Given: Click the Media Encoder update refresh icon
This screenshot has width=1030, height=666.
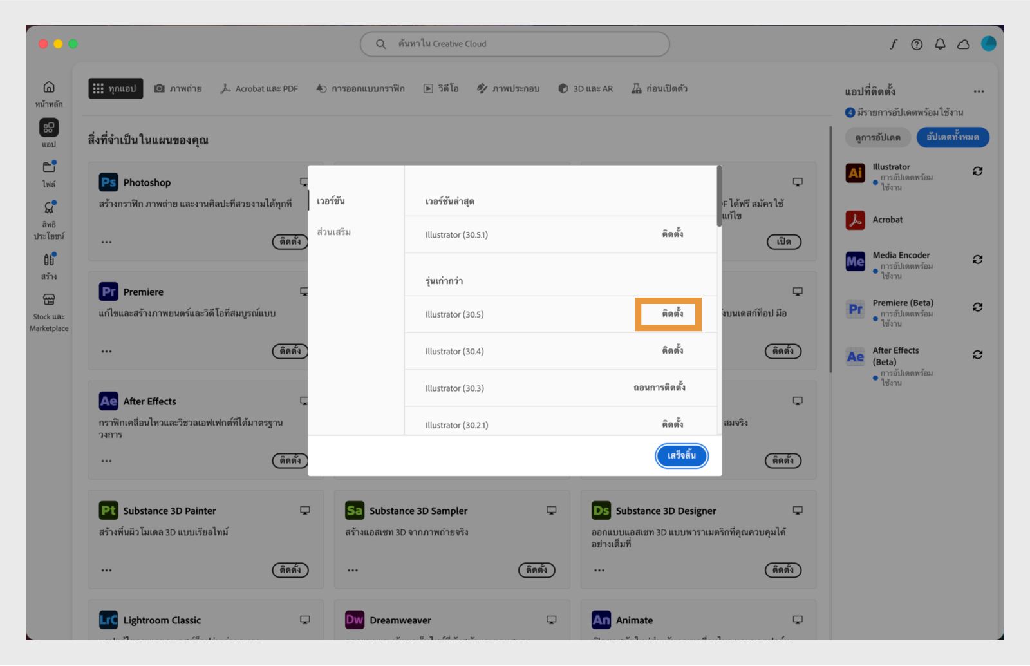Looking at the screenshot, I should point(977,260).
